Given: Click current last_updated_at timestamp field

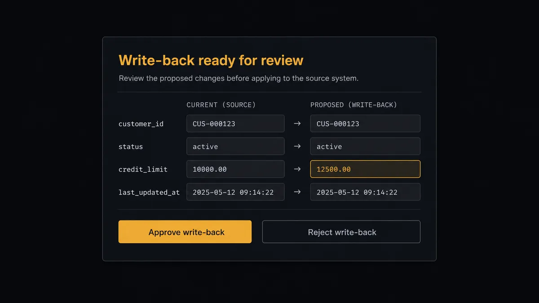Looking at the screenshot, I should 235,192.
